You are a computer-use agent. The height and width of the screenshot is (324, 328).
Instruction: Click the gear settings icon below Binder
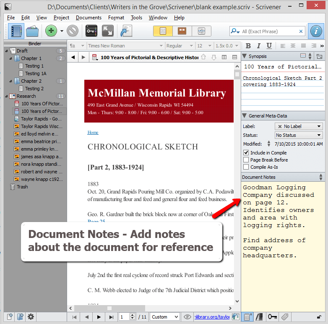tap(31, 317)
